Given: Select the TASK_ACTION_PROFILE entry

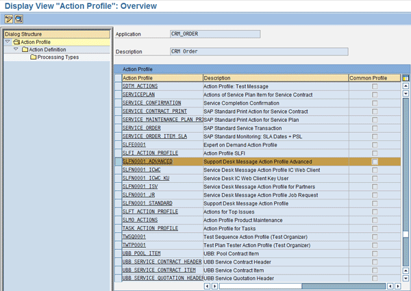Looking at the screenshot, I should tap(150, 228).
